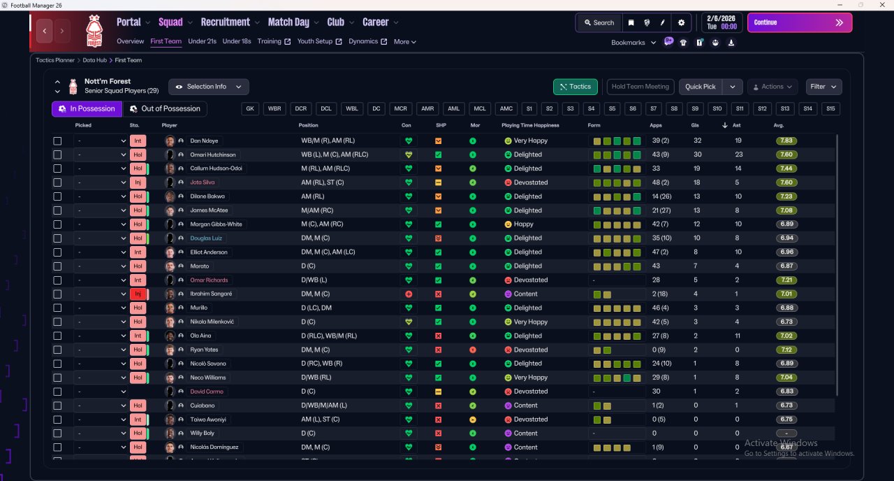The height and width of the screenshot is (481, 894).
Task: Open the messages bubble showing 9+ notifications
Action: click(668, 42)
